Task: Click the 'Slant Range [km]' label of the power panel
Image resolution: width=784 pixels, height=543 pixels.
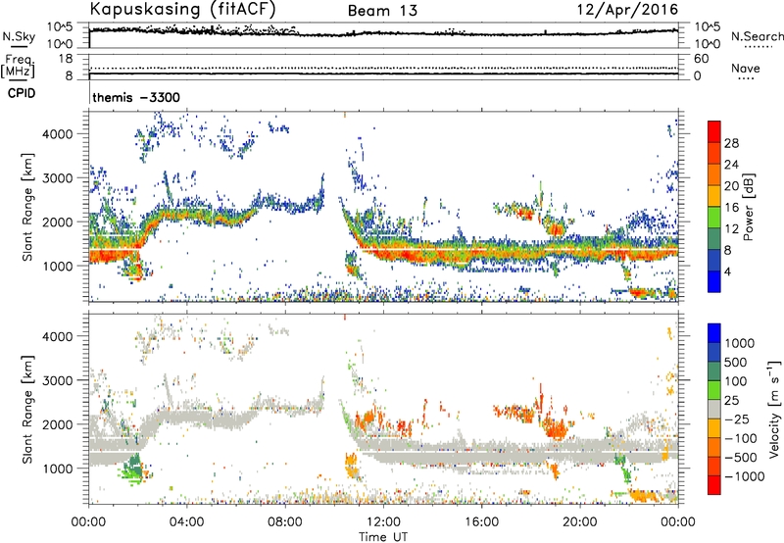Action: [27, 207]
